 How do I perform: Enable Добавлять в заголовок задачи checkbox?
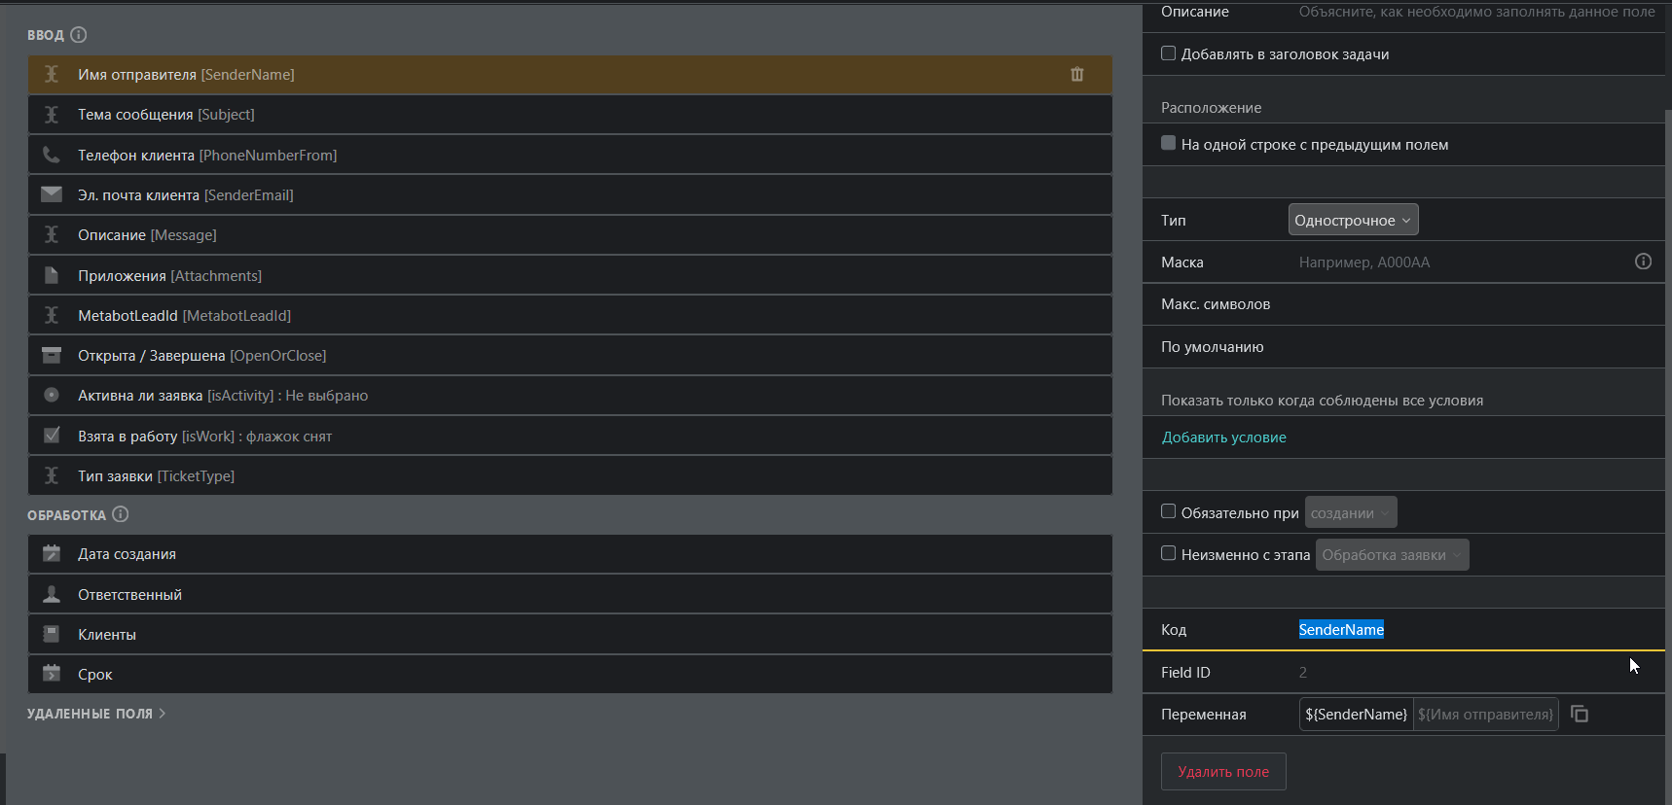click(x=1168, y=53)
